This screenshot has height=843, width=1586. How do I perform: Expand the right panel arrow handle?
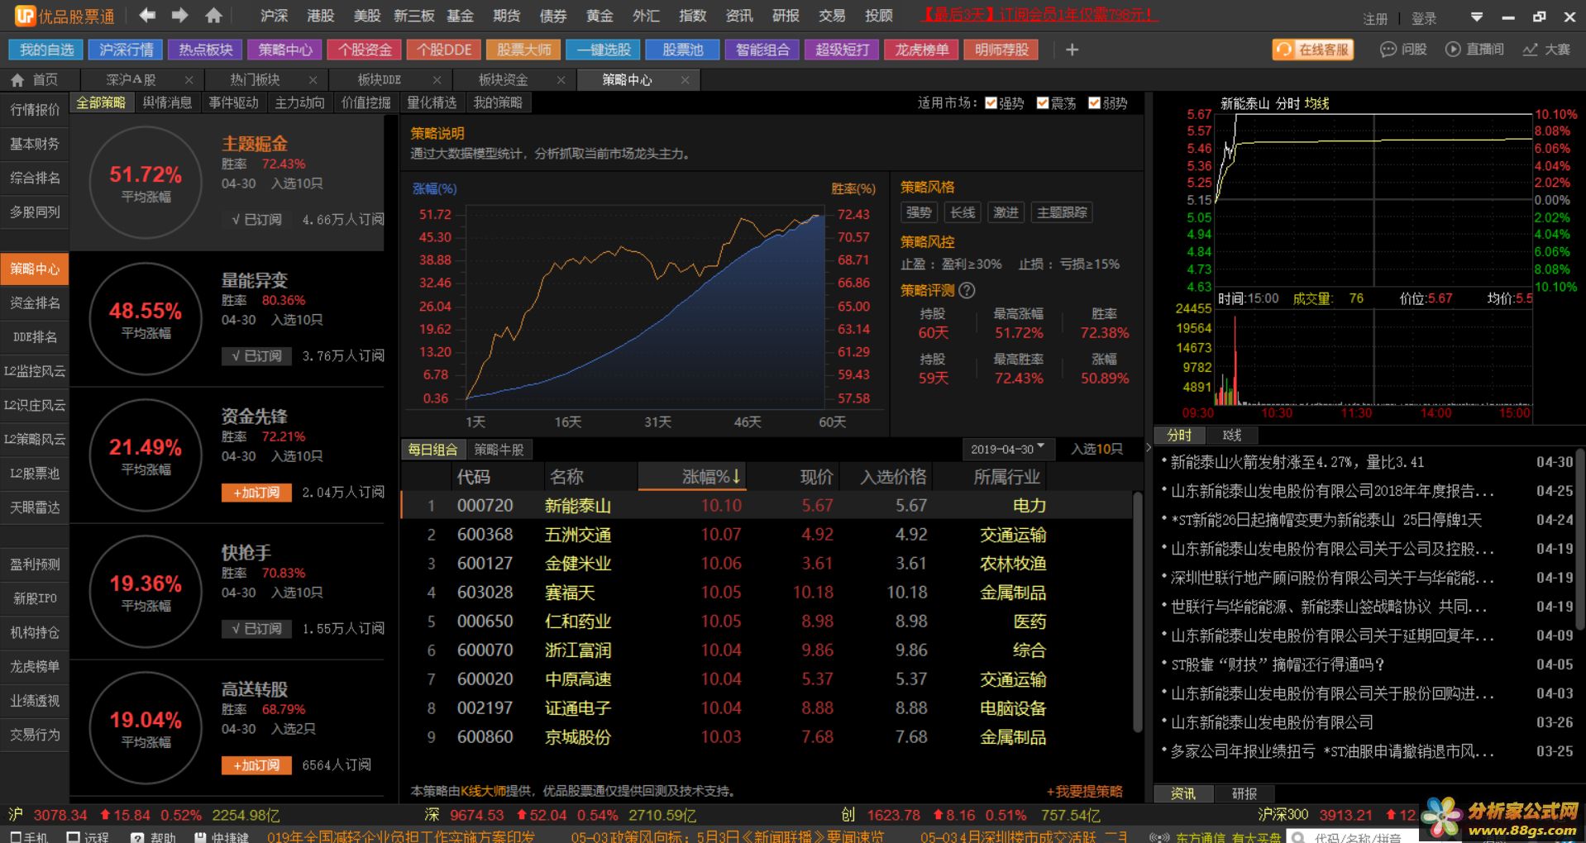(x=1148, y=448)
